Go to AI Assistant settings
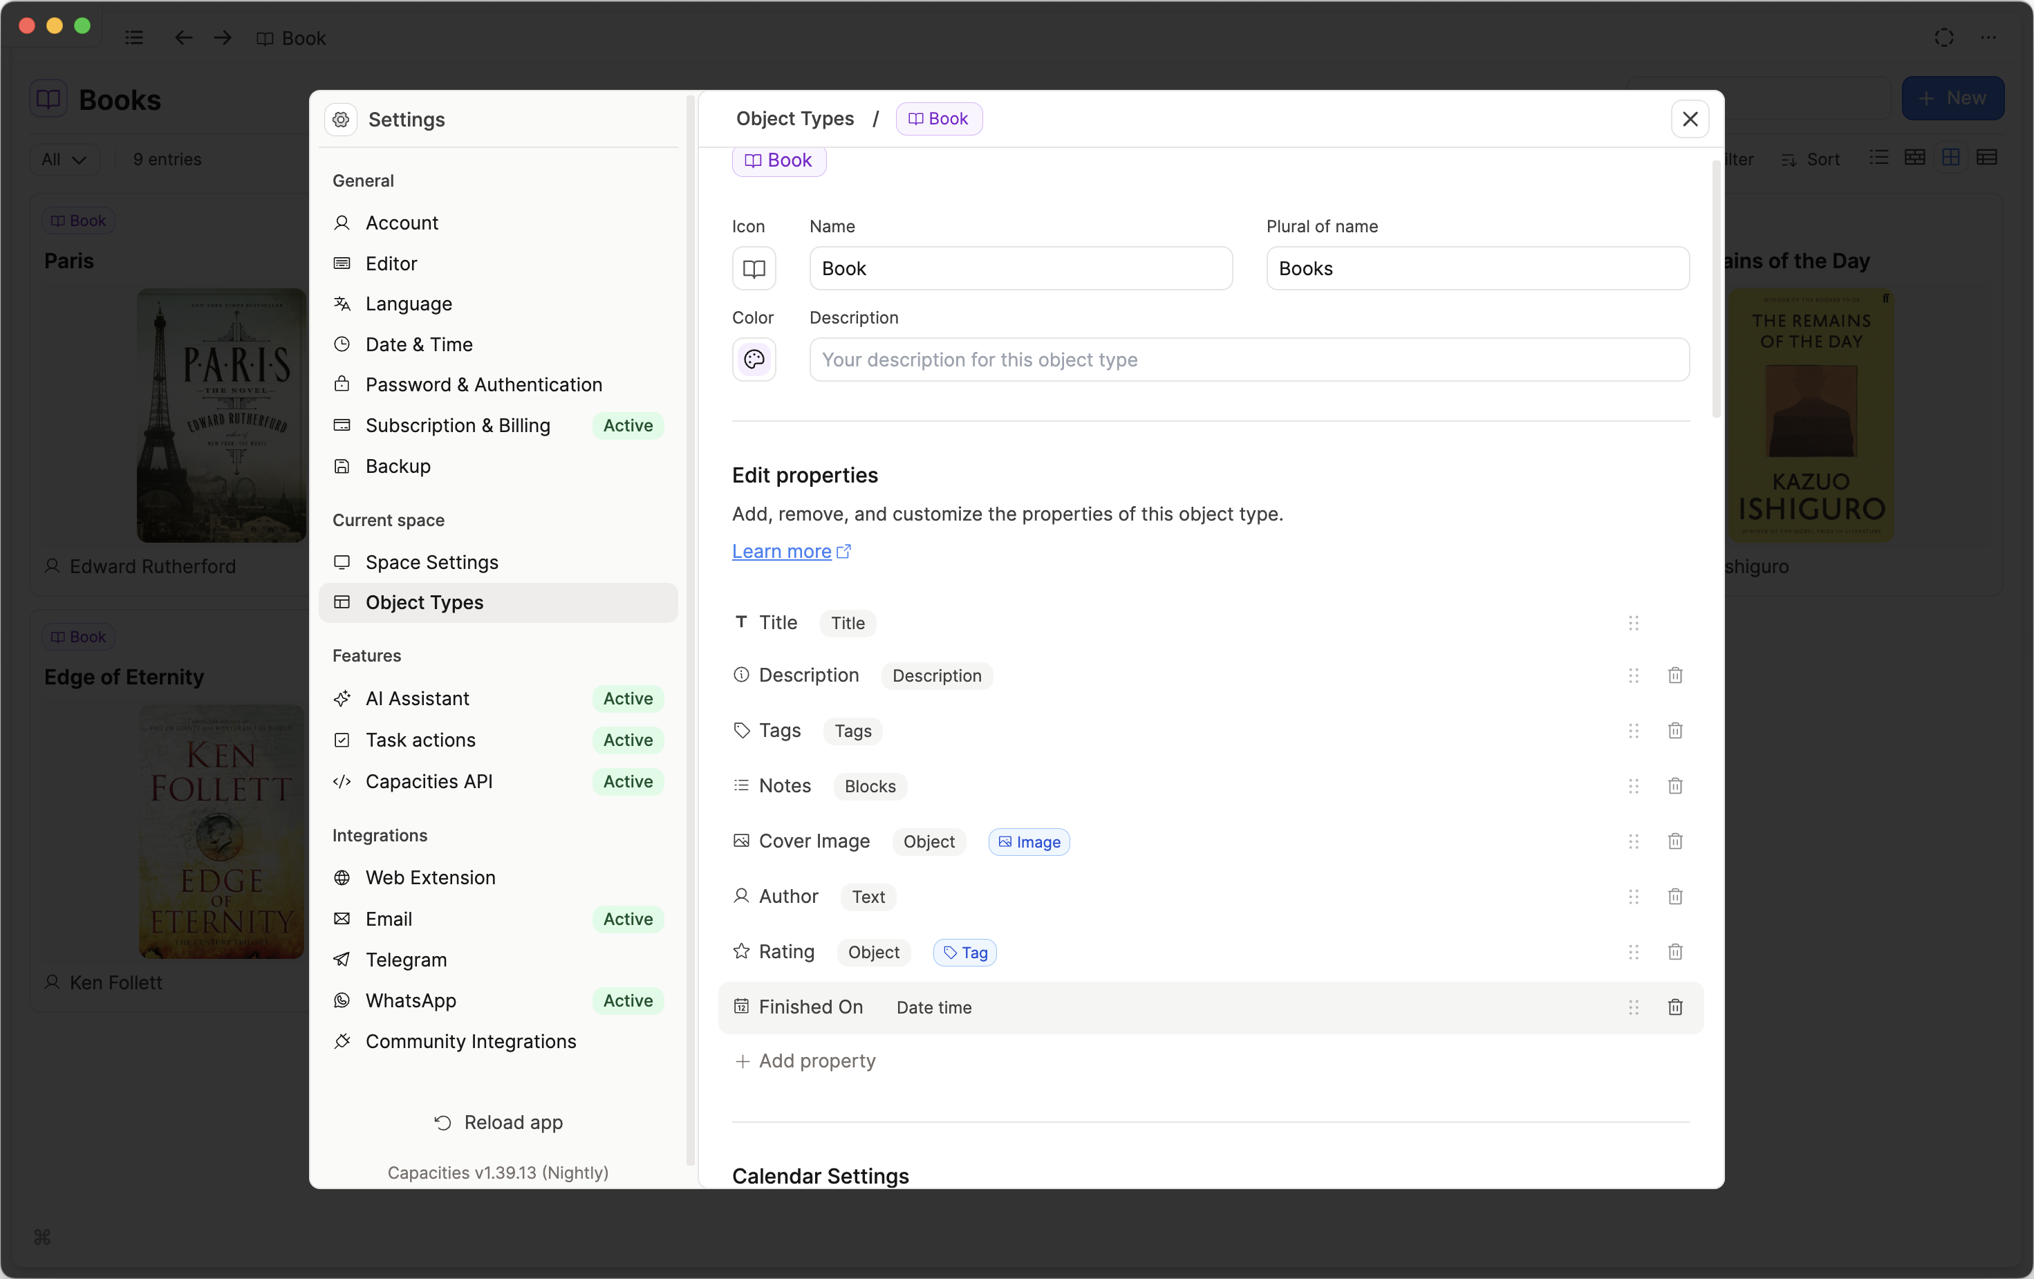 click(x=418, y=699)
